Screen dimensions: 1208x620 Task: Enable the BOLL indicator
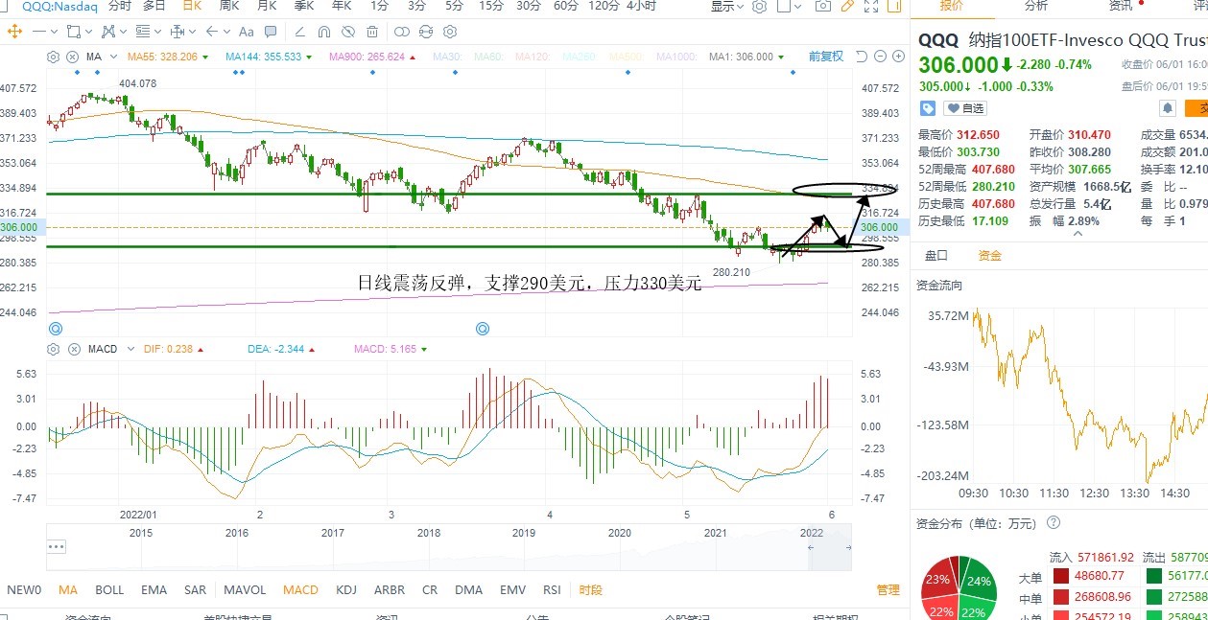tap(109, 590)
